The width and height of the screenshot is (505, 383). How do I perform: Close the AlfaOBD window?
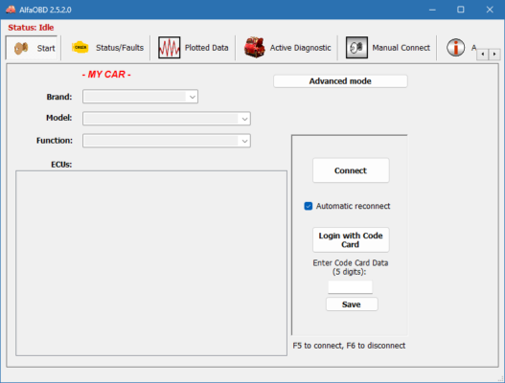coord(490,10)
